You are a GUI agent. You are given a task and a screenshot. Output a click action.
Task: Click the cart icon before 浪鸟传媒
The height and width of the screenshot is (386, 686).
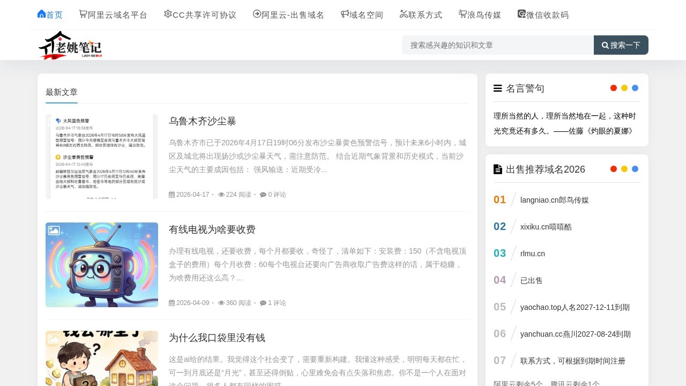[463, 14]
